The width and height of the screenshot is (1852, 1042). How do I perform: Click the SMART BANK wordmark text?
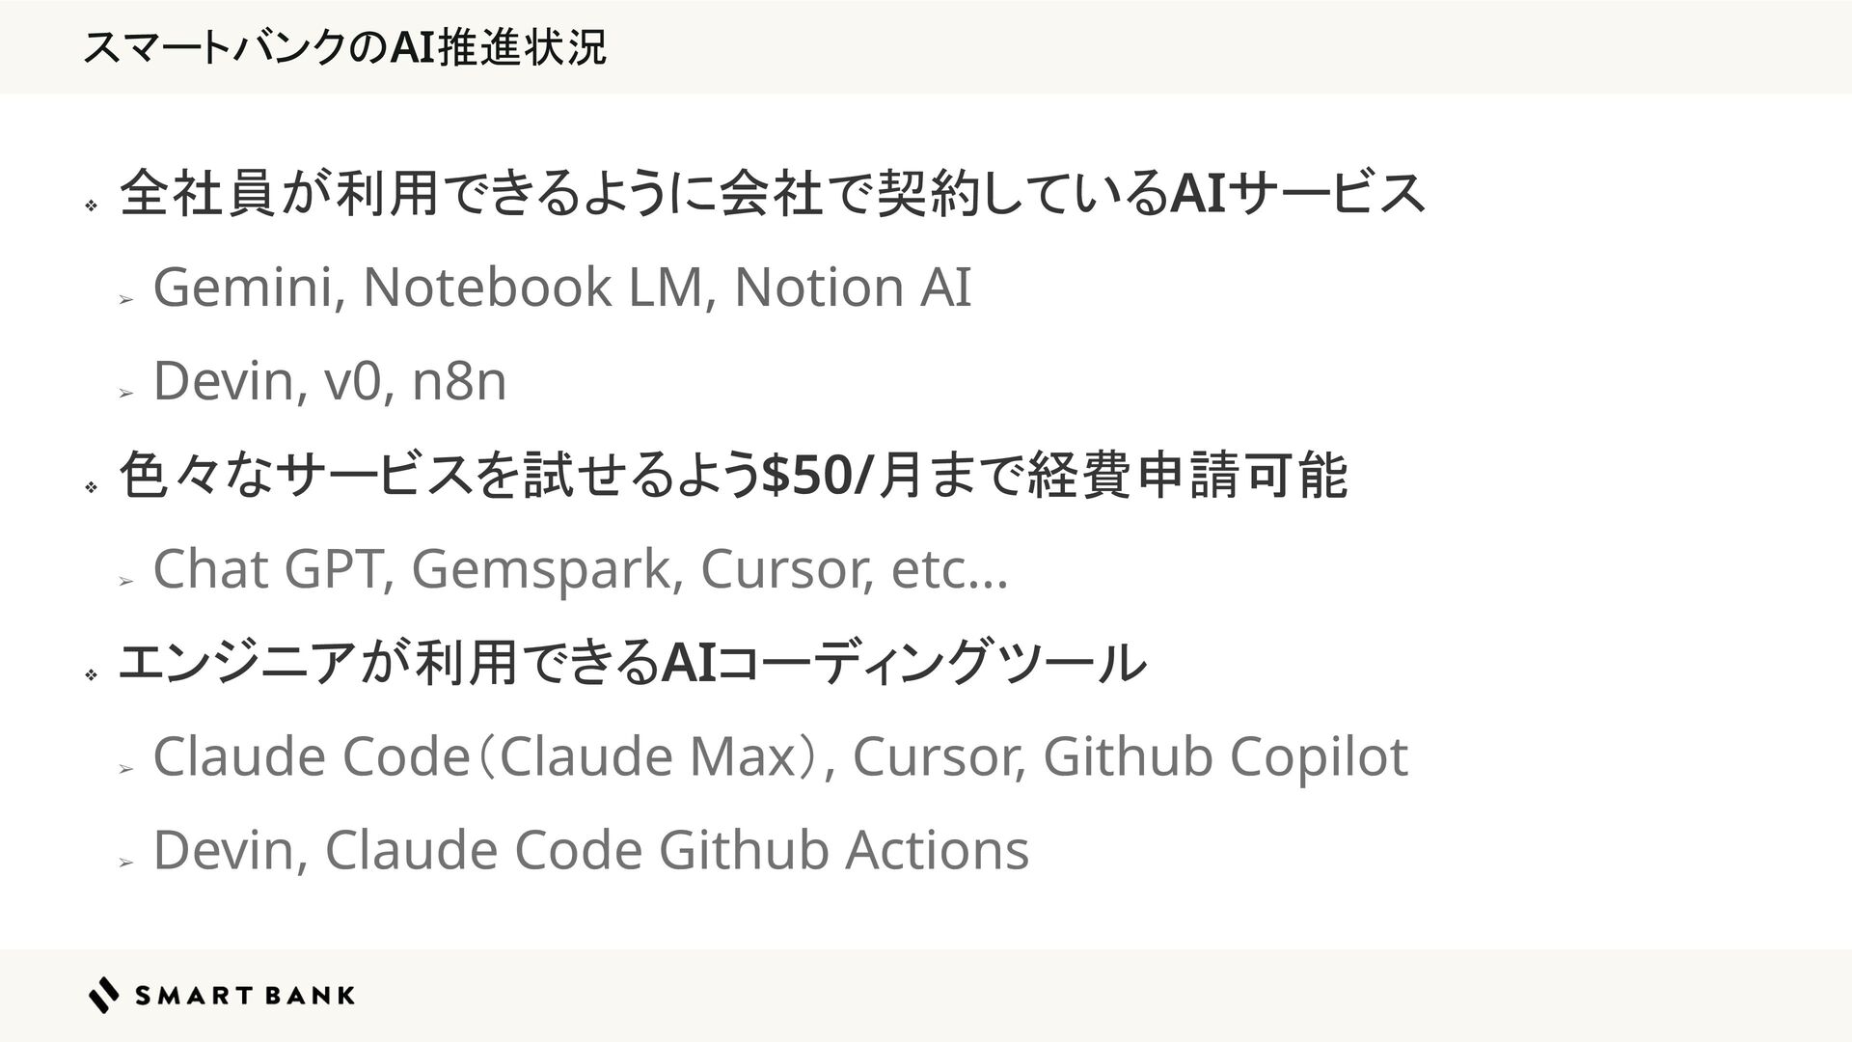pyautogui.click(x=245, y=996)
